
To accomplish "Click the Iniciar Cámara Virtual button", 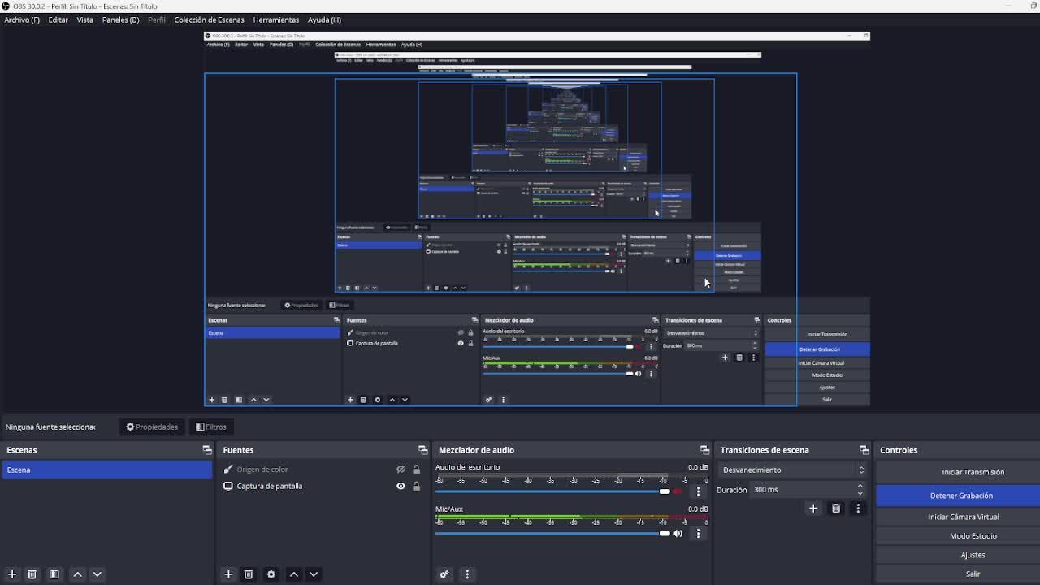I will coord(963,517).
